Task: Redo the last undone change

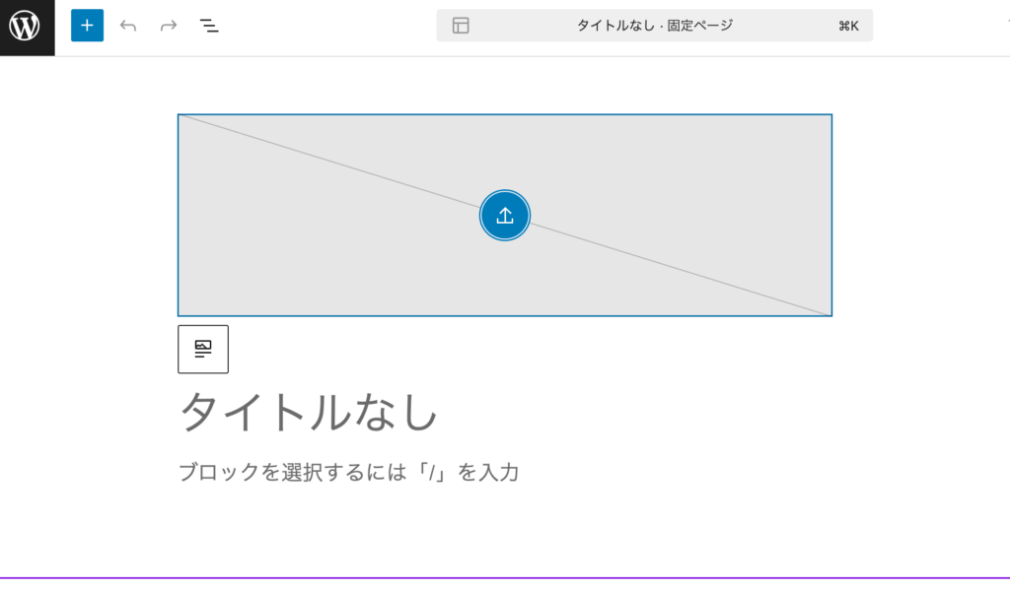Action: (169, 26)
